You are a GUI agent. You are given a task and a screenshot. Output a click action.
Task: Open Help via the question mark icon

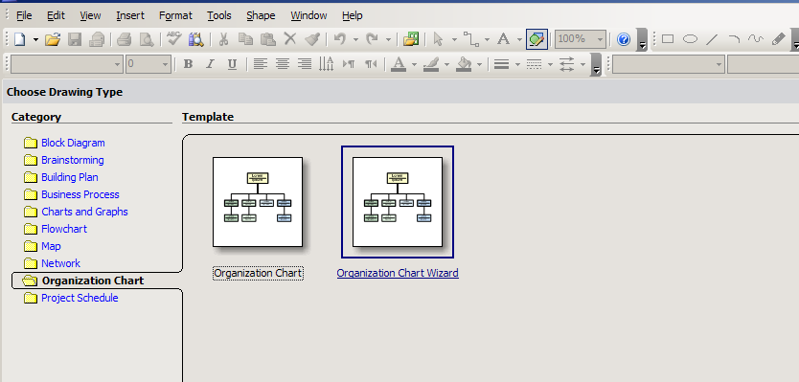(624, 39)
